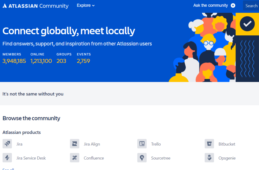Click the plus icon next to Ask the community
This screenshot has width=259, height=170.
click(233, 5)
